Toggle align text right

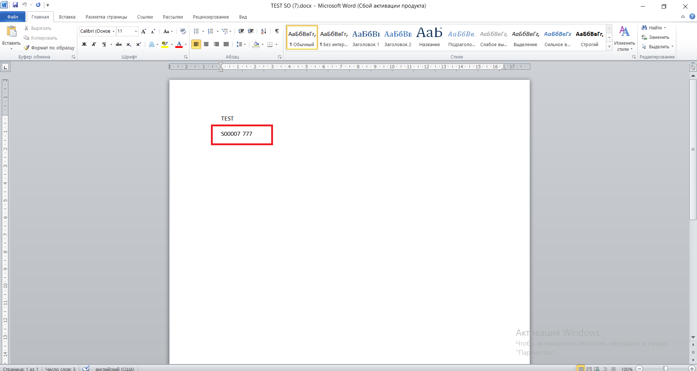click(216, 44)
